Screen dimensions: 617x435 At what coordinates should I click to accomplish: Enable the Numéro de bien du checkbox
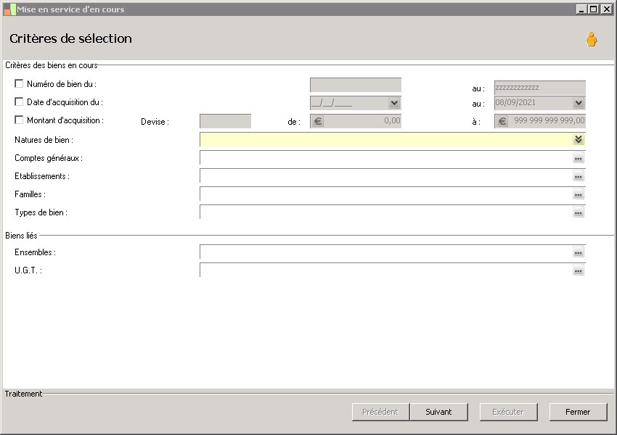click(x=18, y=83)
